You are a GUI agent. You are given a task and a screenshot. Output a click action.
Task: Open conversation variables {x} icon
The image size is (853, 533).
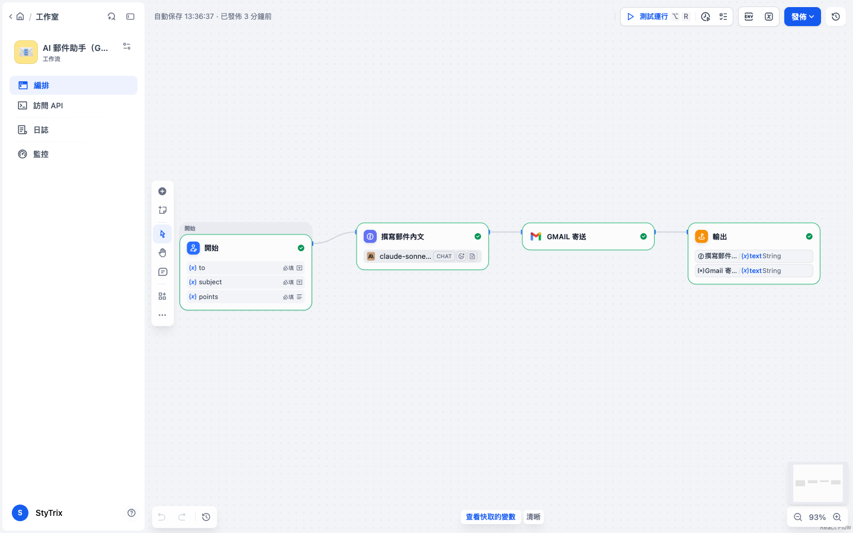[x=769, y=17]
